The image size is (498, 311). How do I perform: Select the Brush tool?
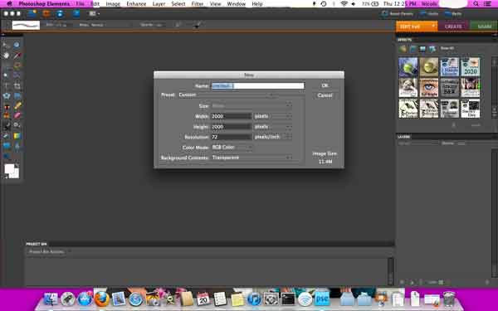point(7,125)
